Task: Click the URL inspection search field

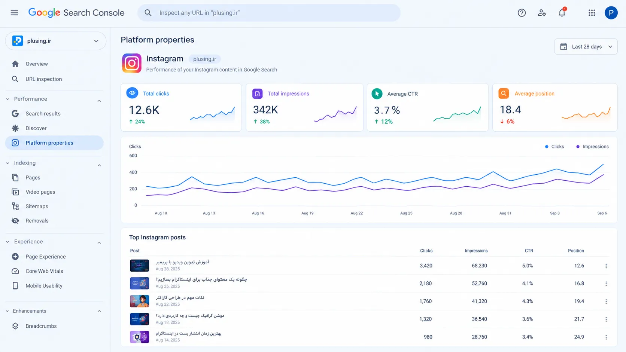Action: click(269, 13)
